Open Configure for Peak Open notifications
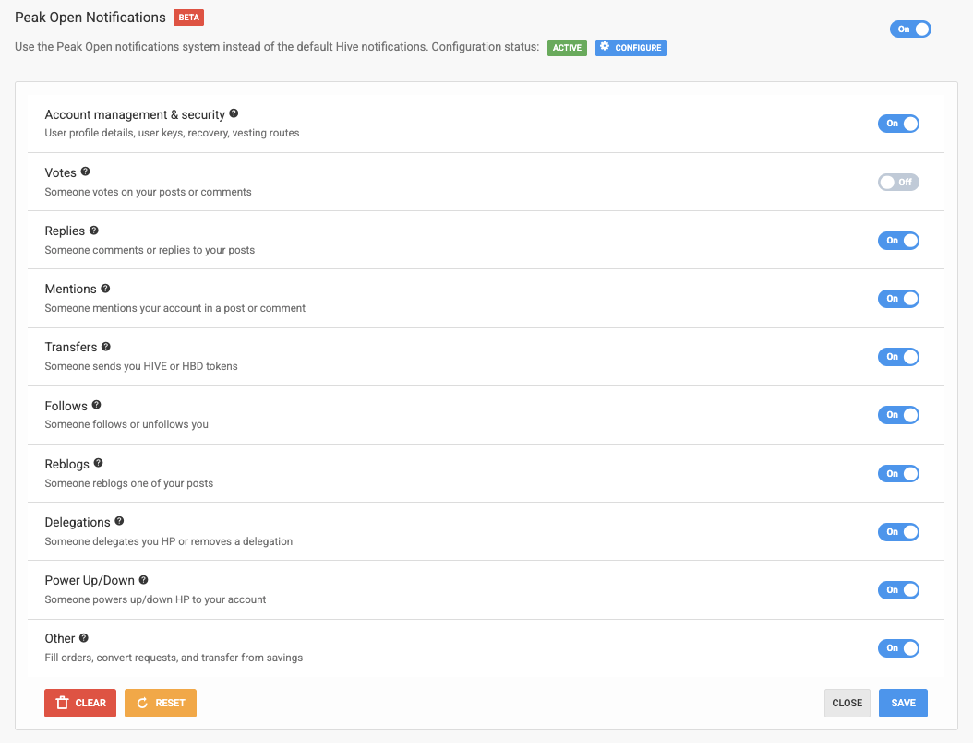The height and width of the screenshot is (747, 973). [631, 47]
